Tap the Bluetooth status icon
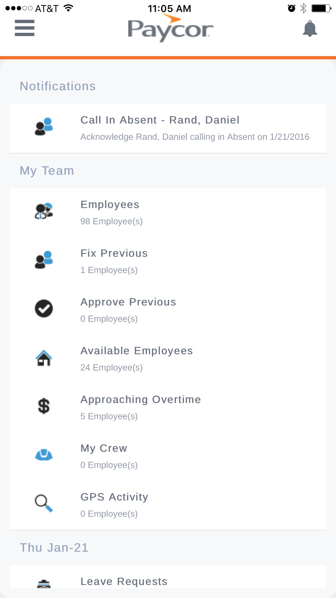 pos(303,8)
